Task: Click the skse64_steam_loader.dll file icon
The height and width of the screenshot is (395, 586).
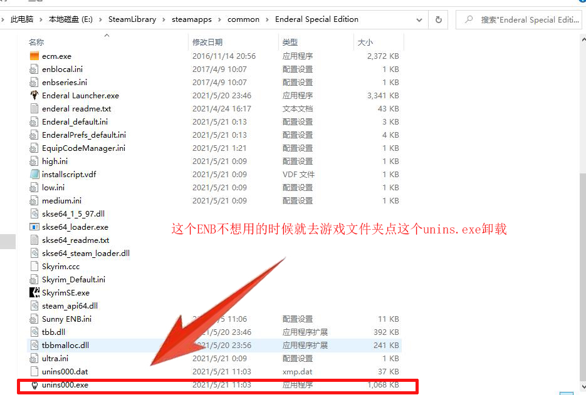Action: pyautogui.click(x=34, y=253)
